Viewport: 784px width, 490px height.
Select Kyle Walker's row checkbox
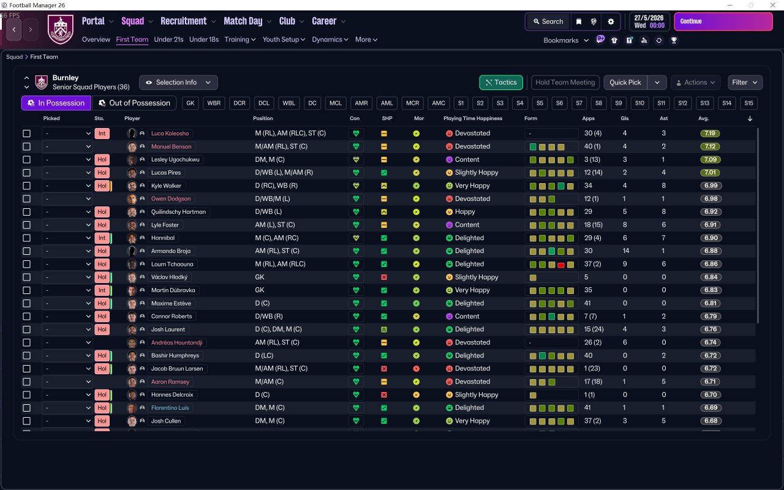point(26,186)
